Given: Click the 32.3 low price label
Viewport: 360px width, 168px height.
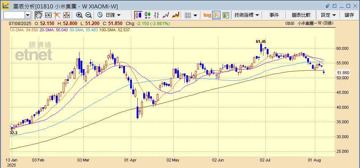Looking at the screenshot, I should click(x=13, y=133).
